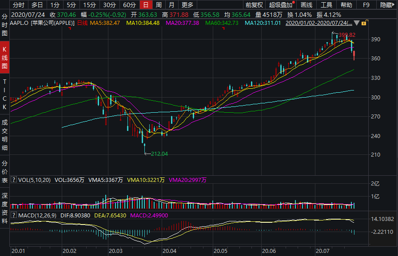Click the 2020/01/02-2020/07/24 date range link

319,23
